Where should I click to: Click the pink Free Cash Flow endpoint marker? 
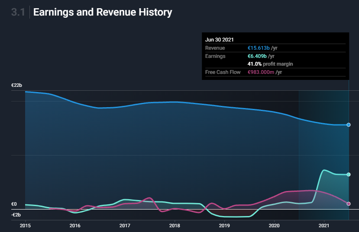pyautogui.click(x=349, y=203)
